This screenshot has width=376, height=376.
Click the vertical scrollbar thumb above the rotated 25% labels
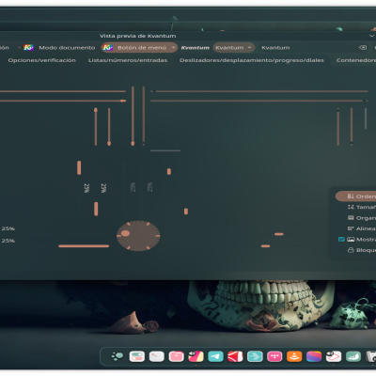[x=79, y=167]
